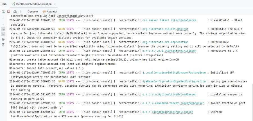253x121 pixels.
Task: Click the JpaBaseConfiguration$JpaWebConfiguration logger name
Action: pos(174,81)
